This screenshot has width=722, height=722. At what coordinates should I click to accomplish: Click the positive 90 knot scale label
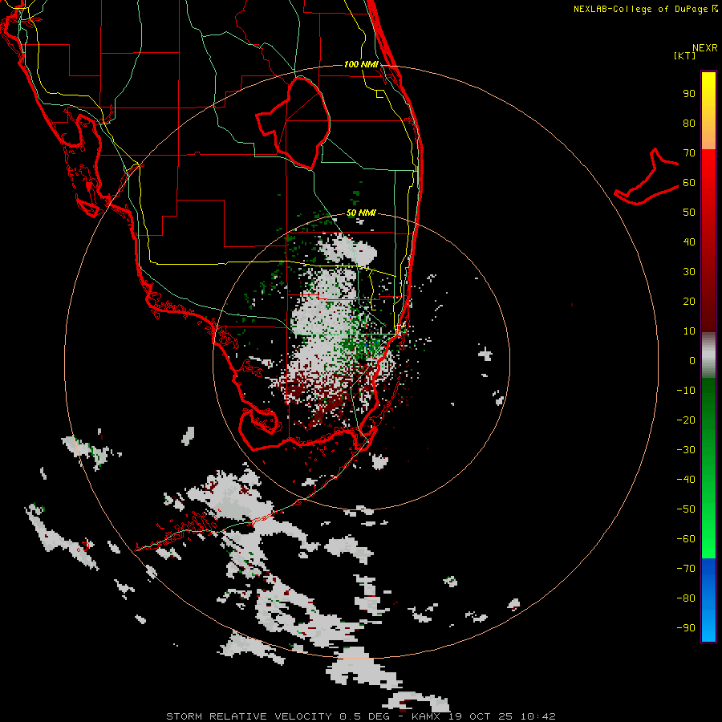[689, 94]
